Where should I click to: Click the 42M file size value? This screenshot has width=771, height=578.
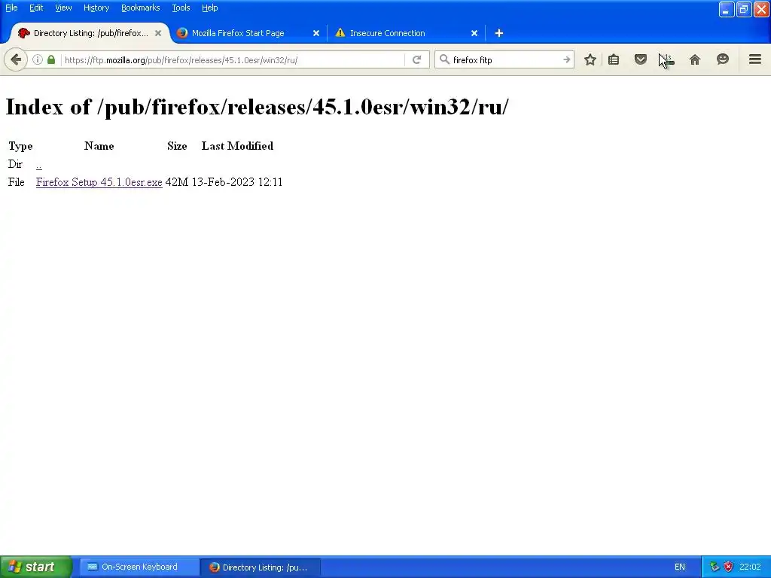point(176,182)
